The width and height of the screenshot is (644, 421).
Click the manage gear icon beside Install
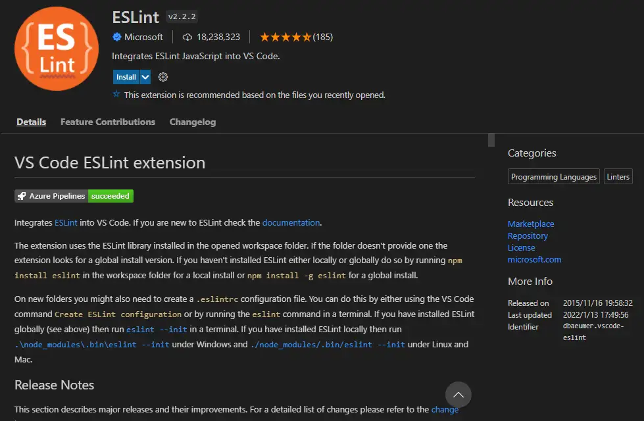[163, 77]
